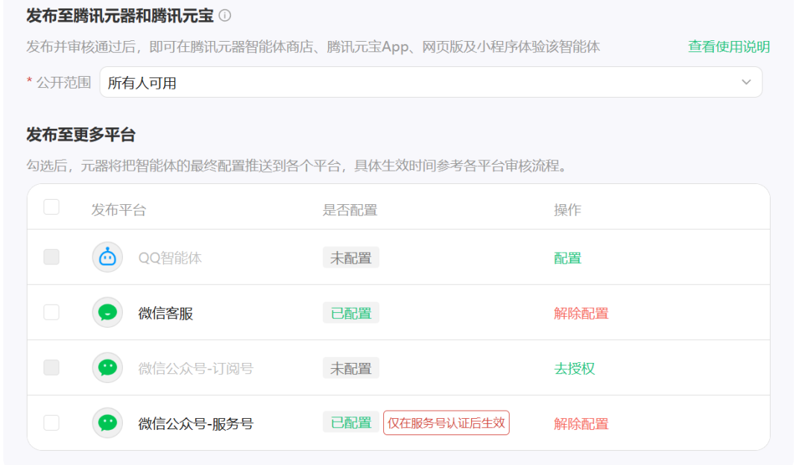Click the 公开范围 field label

(63, 83)
